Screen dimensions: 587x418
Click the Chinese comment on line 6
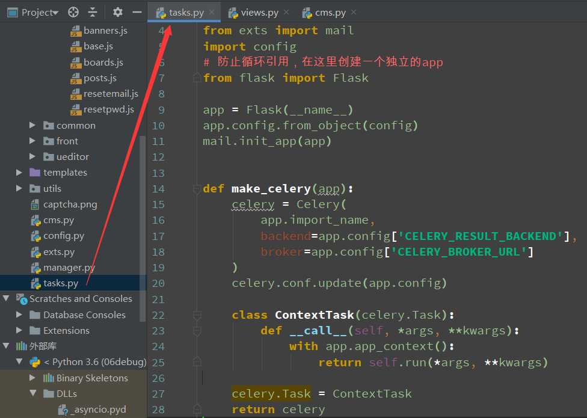click(323, 62)
